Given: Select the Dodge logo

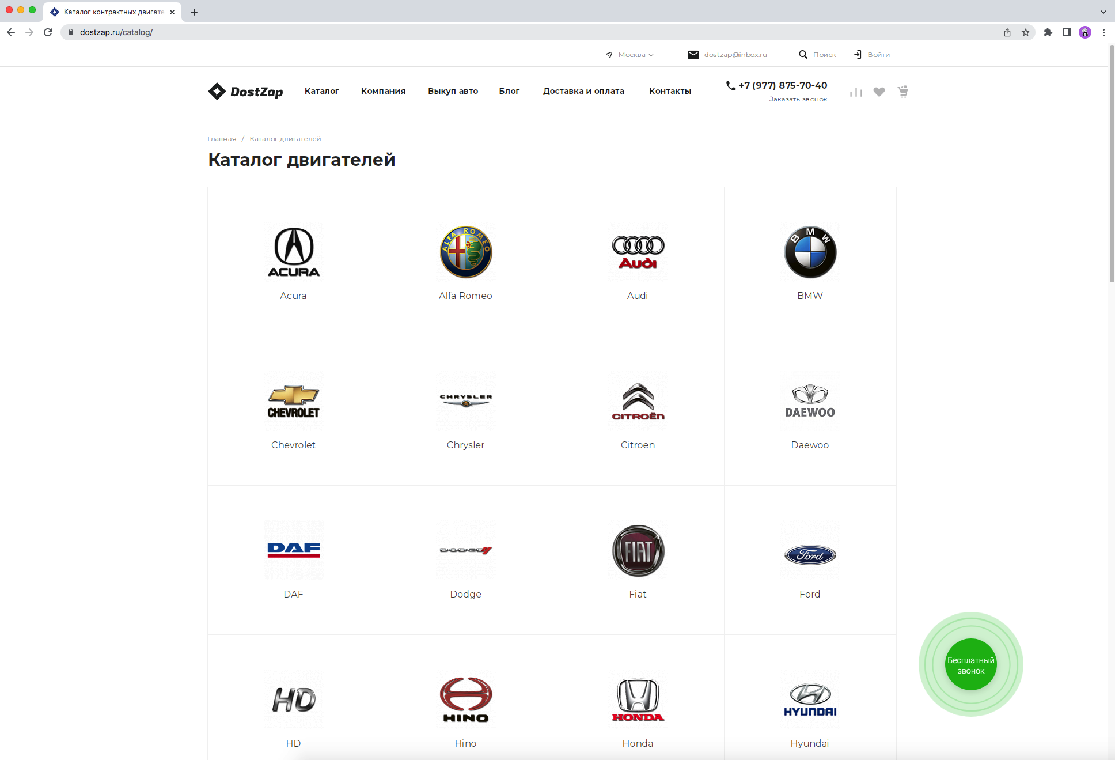Looking at the screenshot, I should [465, 550].
